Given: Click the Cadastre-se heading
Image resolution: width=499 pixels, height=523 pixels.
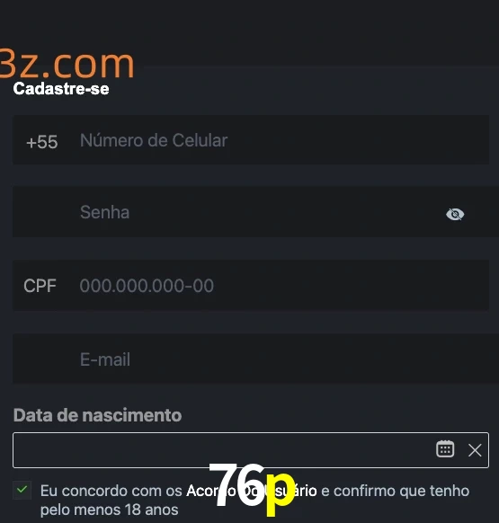Looking at the screenshot, I should 61,89.
